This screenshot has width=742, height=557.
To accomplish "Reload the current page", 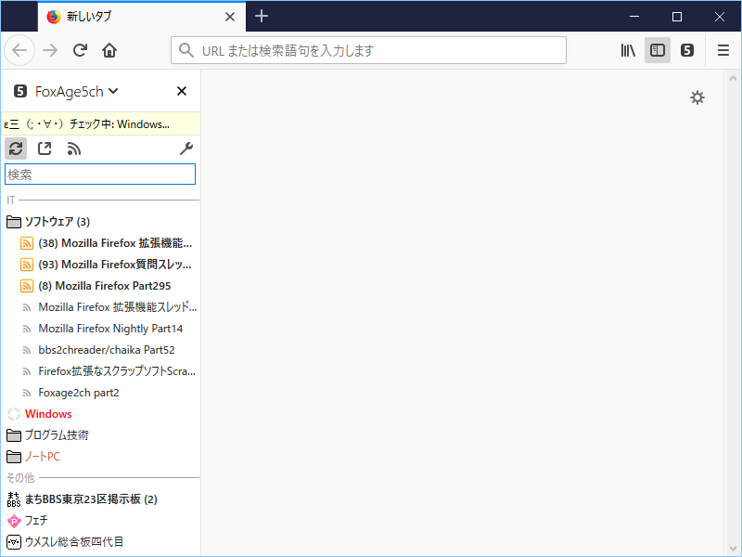I will point(80,50).
